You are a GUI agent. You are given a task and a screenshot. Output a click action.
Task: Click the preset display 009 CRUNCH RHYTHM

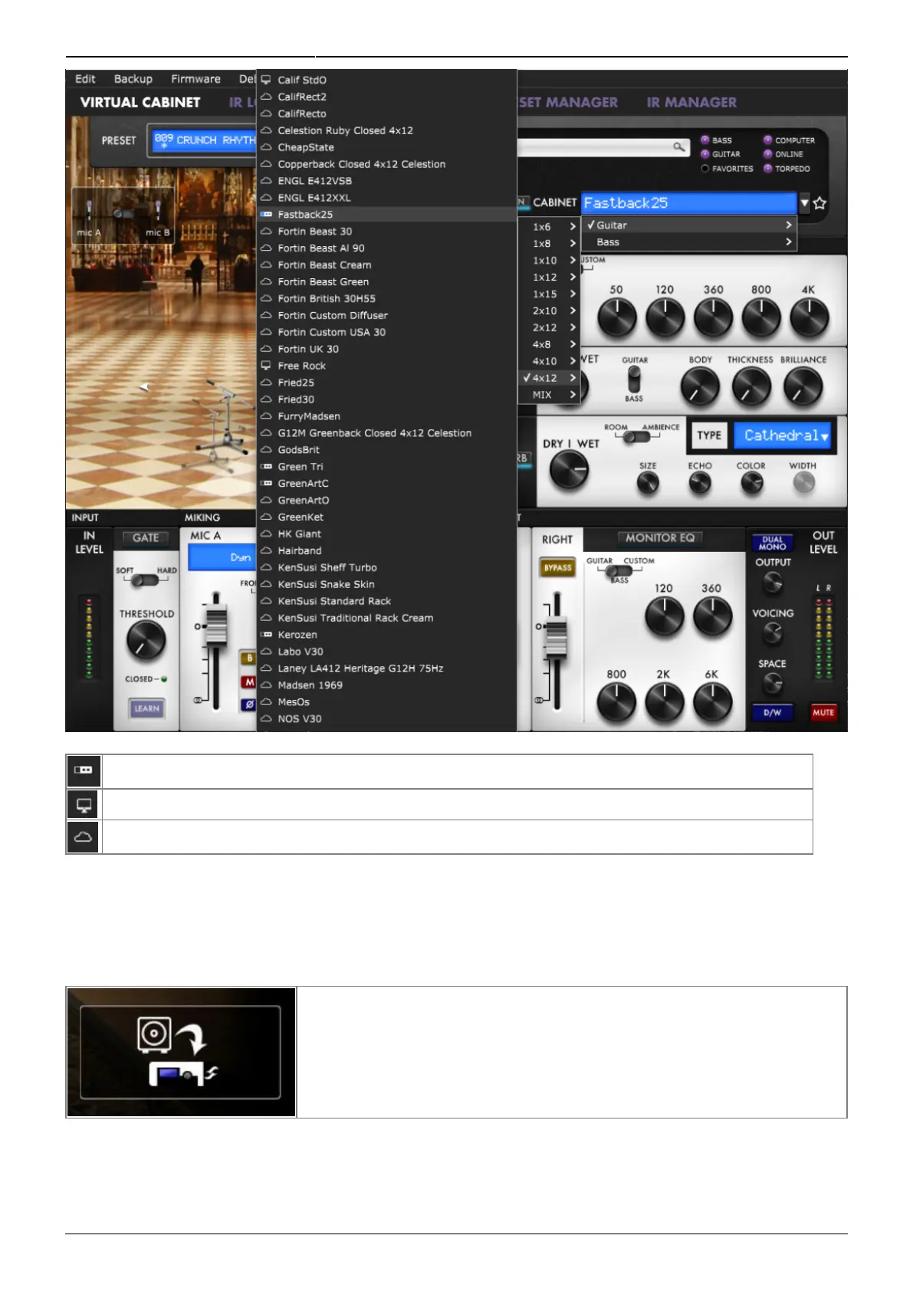pyautogui.click(x=204, y=141)
